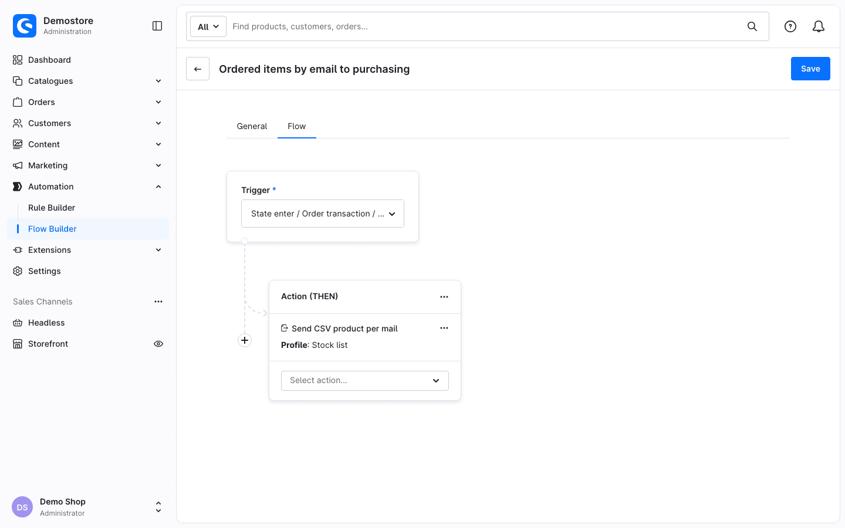Click the Marketing megaphone icon

tap(18, 165)
